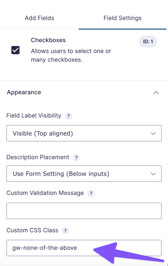The height and width of the screenshot is (266, 168).
Task: Collapse the Appearance section chevron
Action: pos(156,93)
